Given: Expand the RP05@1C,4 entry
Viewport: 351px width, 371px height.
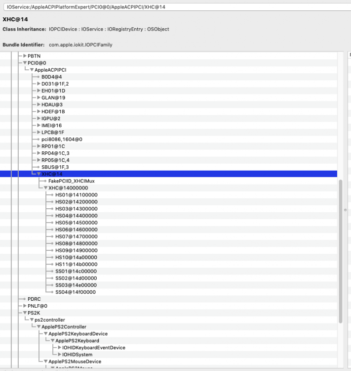Looking at the screenshot, I should [39, 160].
